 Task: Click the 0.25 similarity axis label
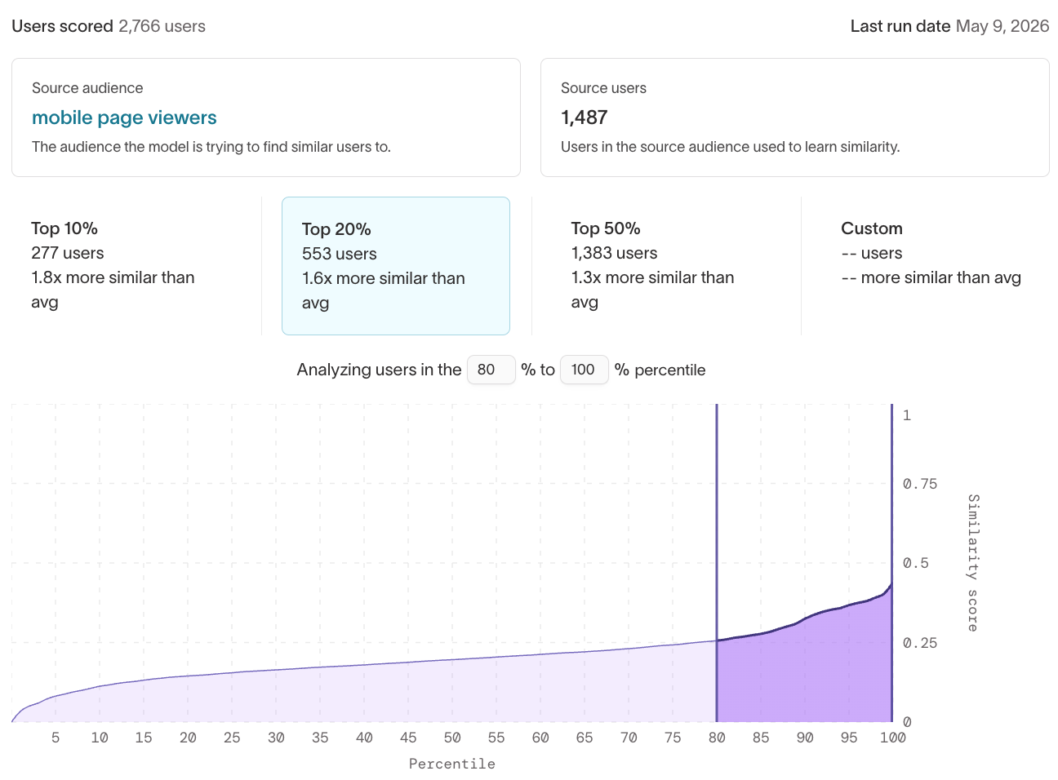click(x=920, y=643)
